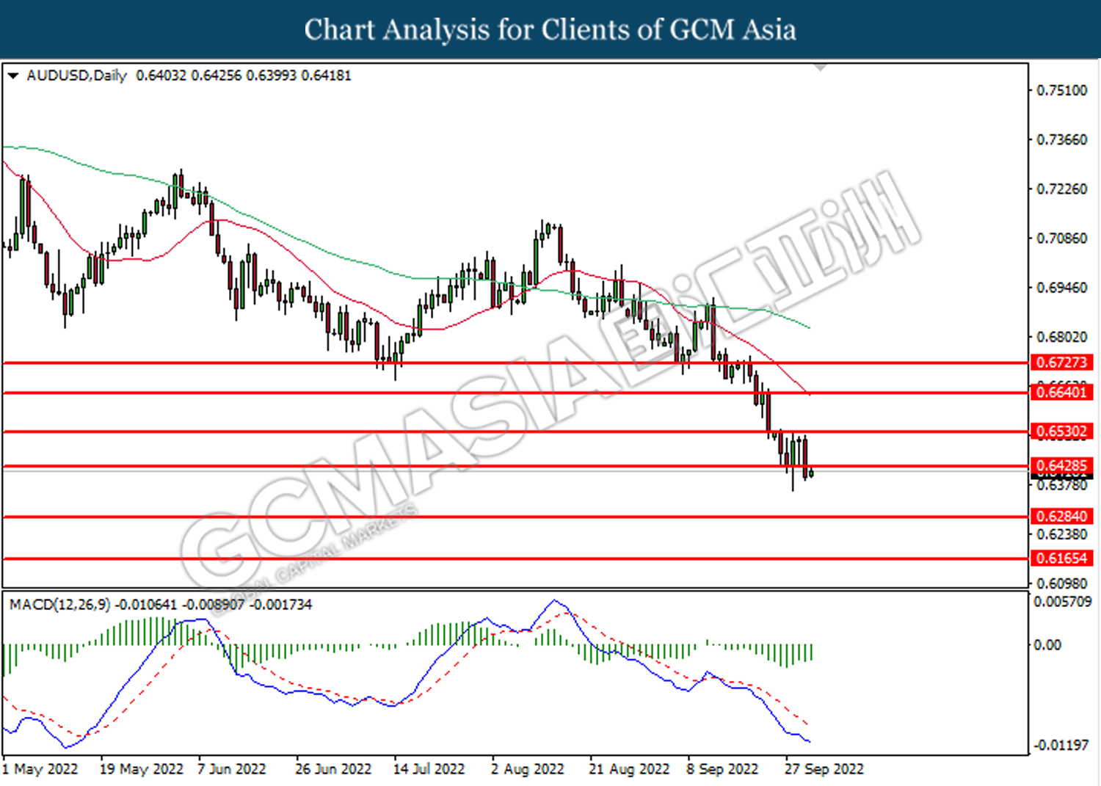The height and width of the screenshot is (786, 1101).
Task: Click the 7 Jun 2022 date label
Action: 231,769
